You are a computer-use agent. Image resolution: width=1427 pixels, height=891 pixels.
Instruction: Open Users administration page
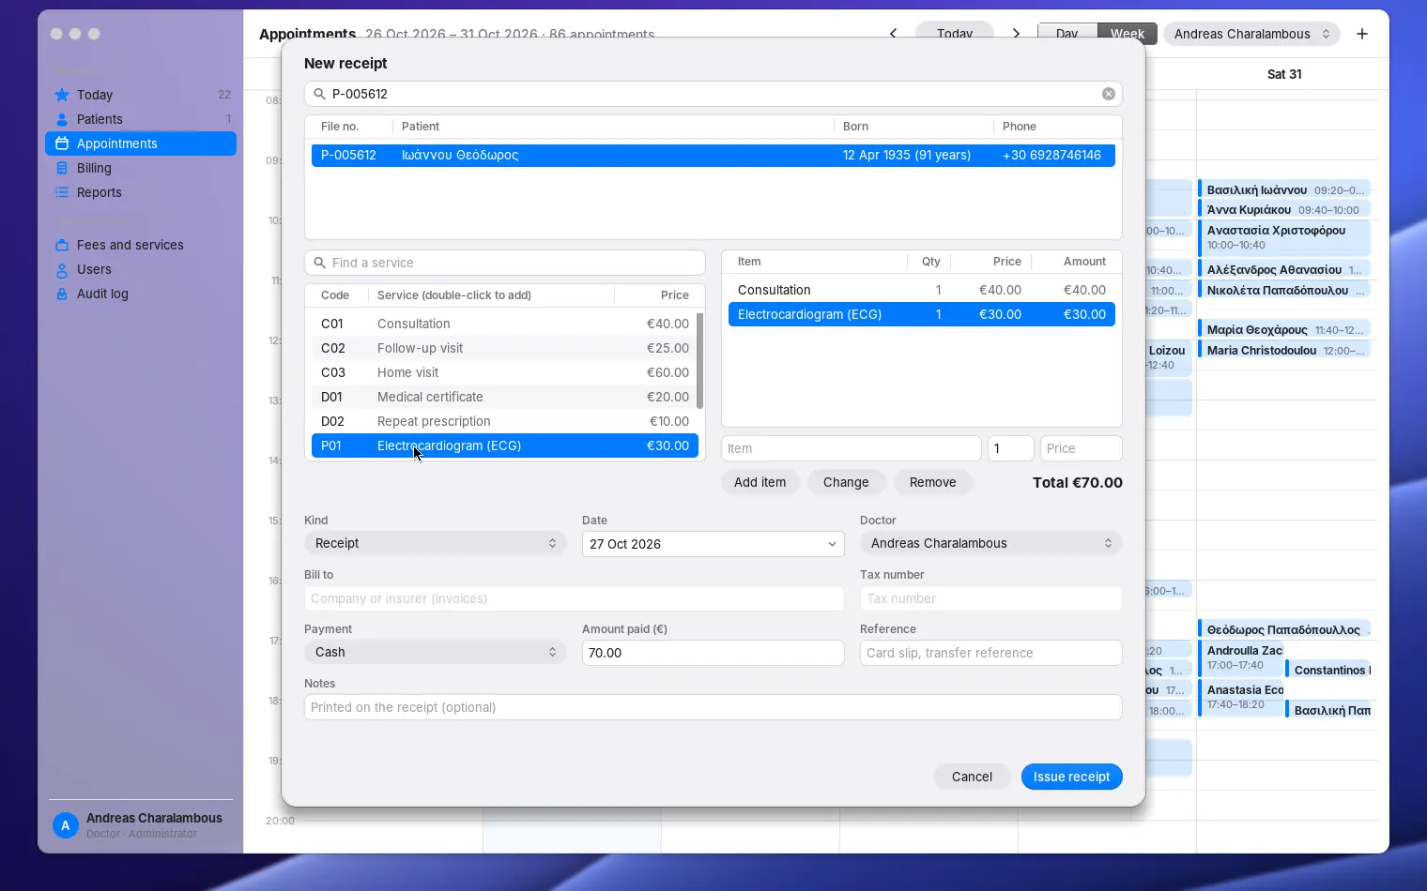pos(141,269)
